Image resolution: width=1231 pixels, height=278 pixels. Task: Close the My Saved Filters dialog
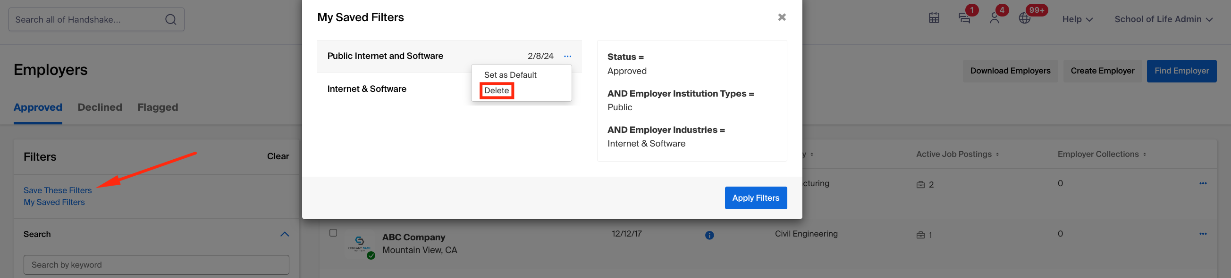click(x=782, y=17)
